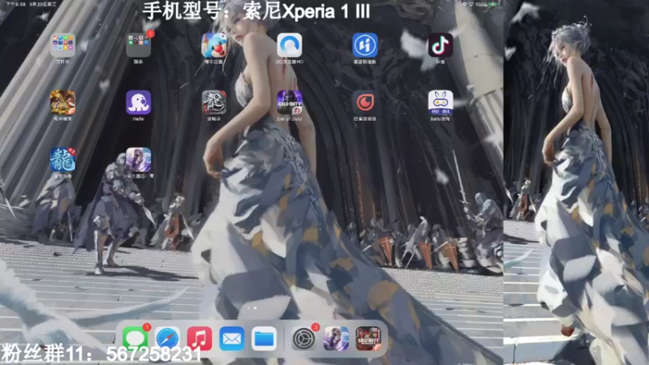Open Safari browser in the dock
The image size is (649, 365).
(x=167, y=338)
